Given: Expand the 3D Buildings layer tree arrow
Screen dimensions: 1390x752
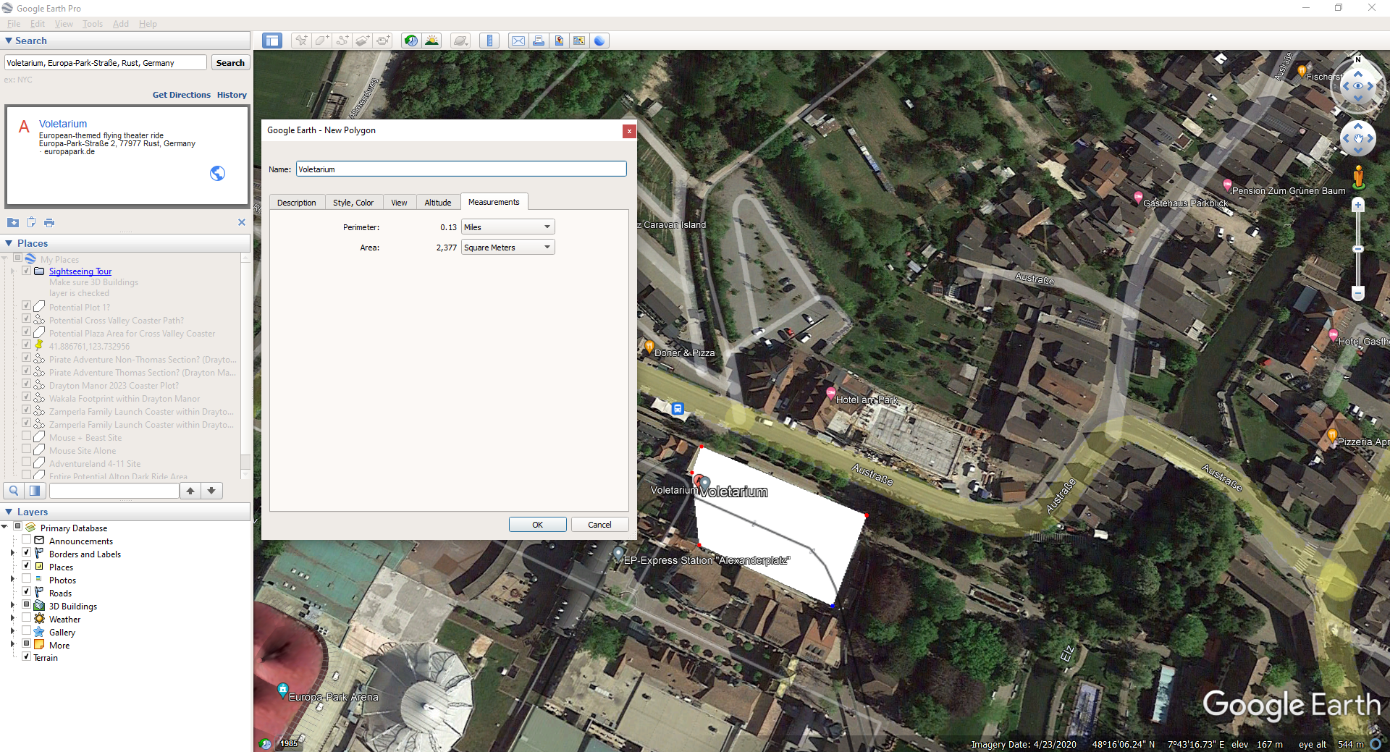Looking at the screenshot, I should pos(12,606).
